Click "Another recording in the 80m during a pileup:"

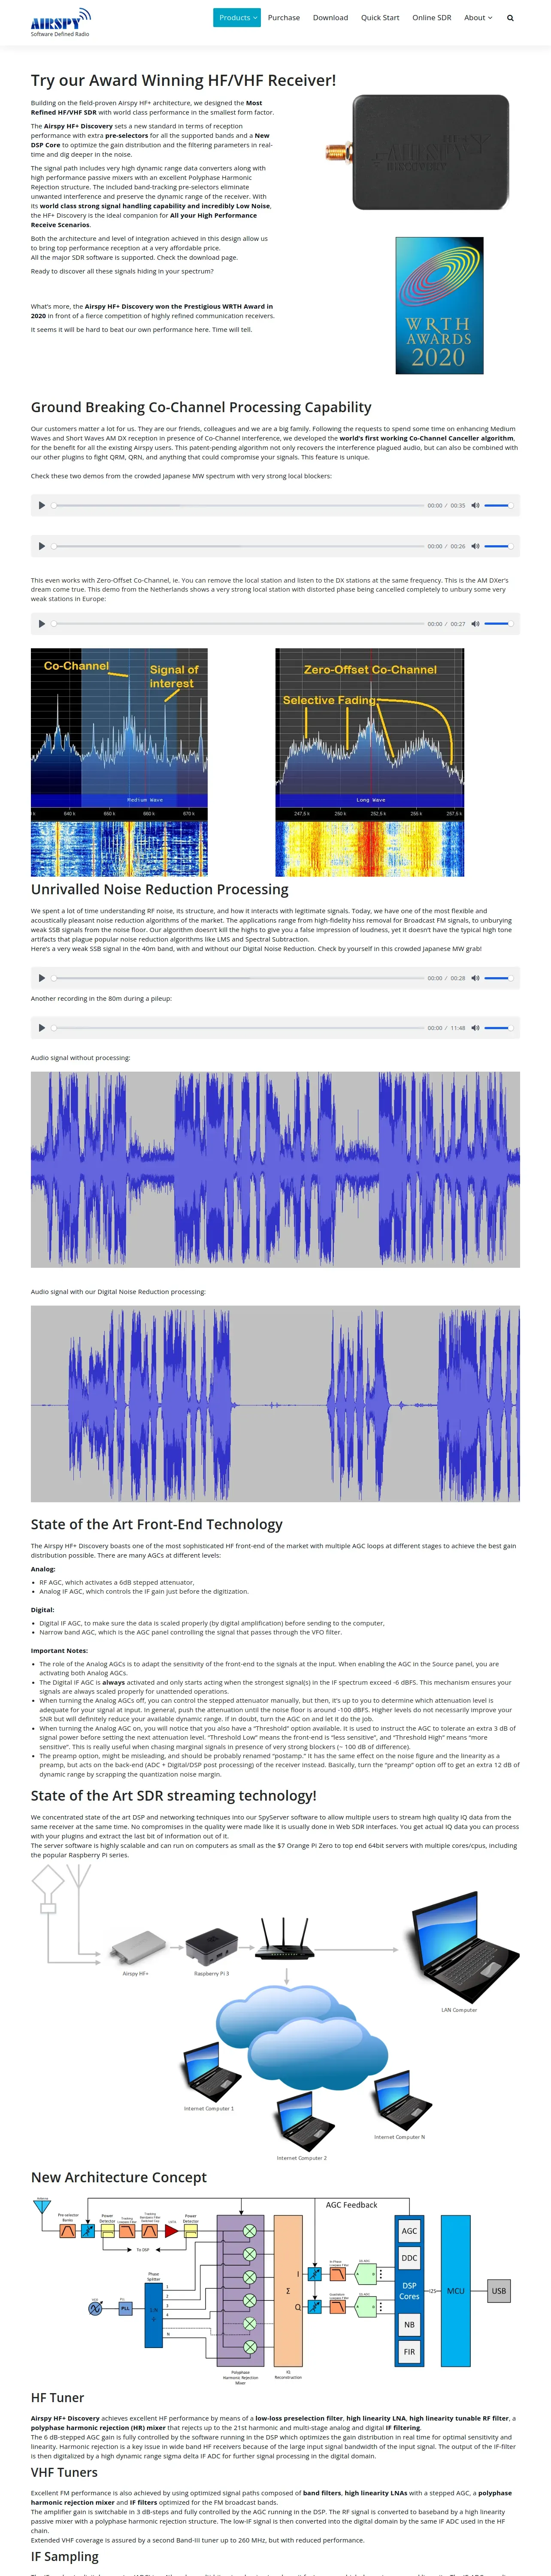(x=101, y=998)
